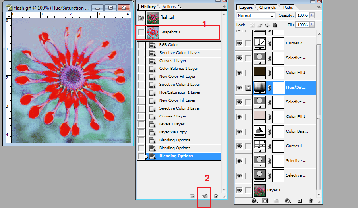Toggle lock transparent pixels checkerboard

coord(252,25)
